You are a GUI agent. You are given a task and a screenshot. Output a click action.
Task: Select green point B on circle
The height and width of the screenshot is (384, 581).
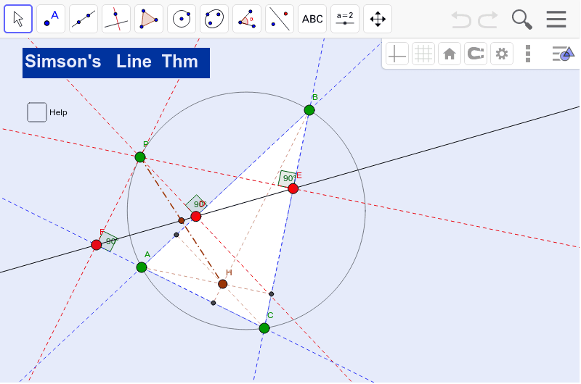click(309, 110)
